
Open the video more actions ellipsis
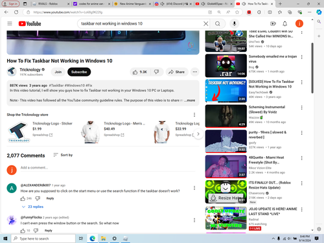click(195, 72)
